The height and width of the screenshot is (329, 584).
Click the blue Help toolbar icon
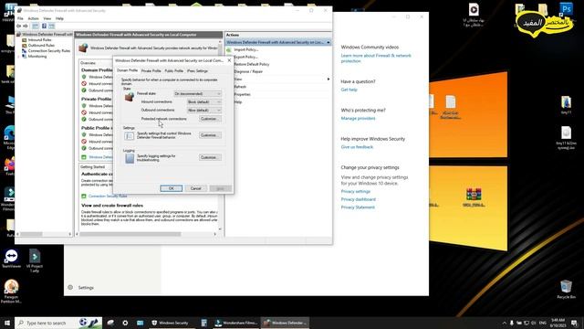[44, 27]
